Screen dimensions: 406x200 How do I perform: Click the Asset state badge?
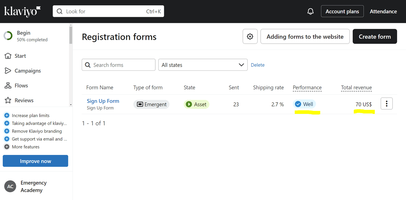[197, 104]
